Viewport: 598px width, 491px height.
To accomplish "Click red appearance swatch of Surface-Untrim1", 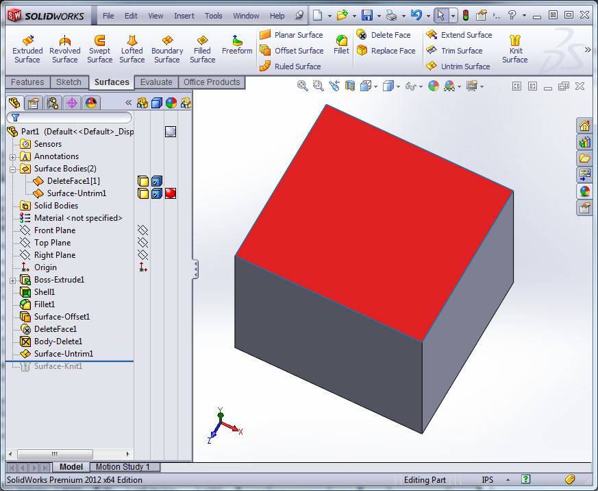I will coord(171,193).
